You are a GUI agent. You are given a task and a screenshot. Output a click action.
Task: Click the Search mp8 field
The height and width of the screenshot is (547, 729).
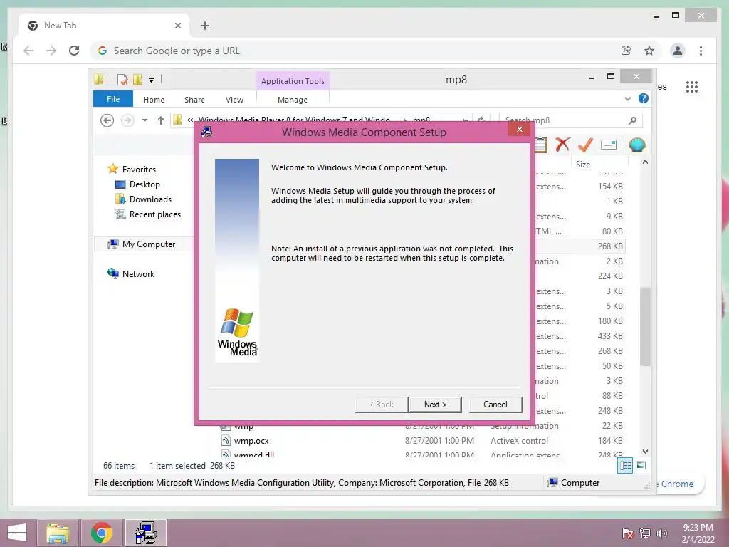(562, 120)
